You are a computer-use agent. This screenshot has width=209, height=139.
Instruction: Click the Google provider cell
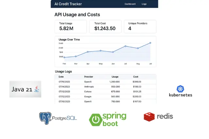(88, 97)
